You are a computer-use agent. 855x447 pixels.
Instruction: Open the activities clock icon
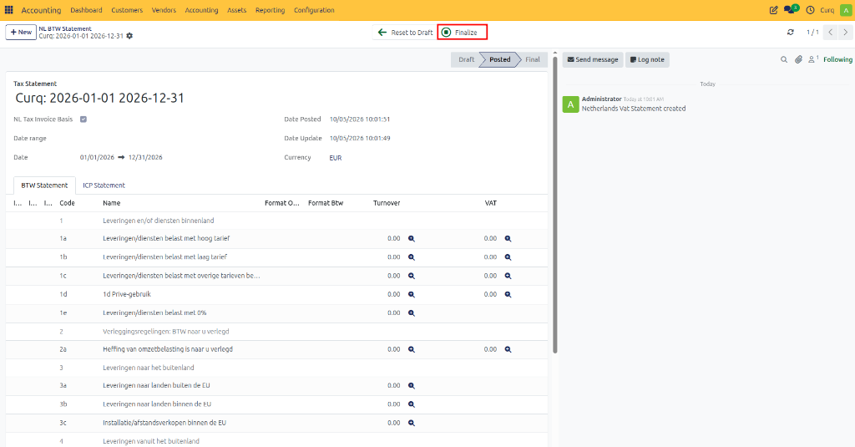click(x=810, y=10)
